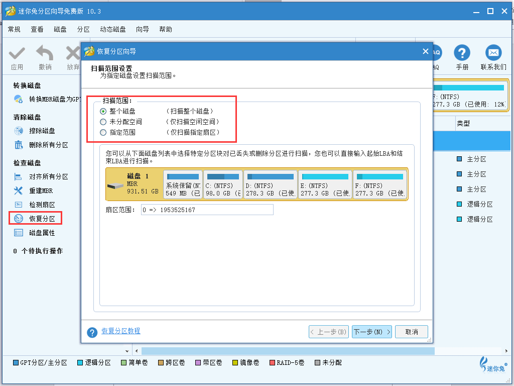The width and height of the screenshot is (514, 386).
Task: Open the 分区 (Partition) menu
Action: 83,30
